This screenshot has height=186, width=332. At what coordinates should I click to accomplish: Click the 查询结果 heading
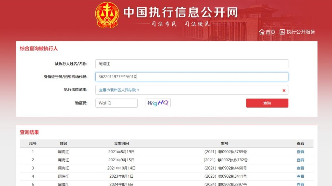pyautogui.click(x=29, y=132)
